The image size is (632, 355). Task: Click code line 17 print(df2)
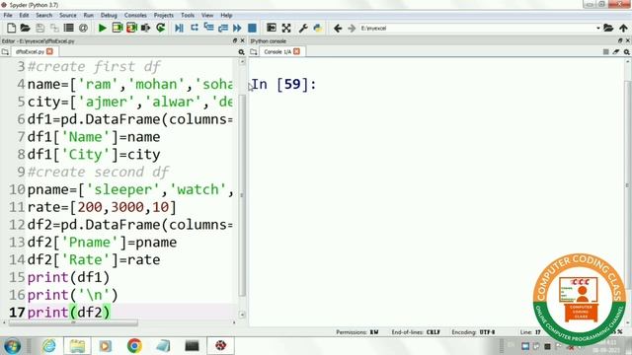coord(69,313)
